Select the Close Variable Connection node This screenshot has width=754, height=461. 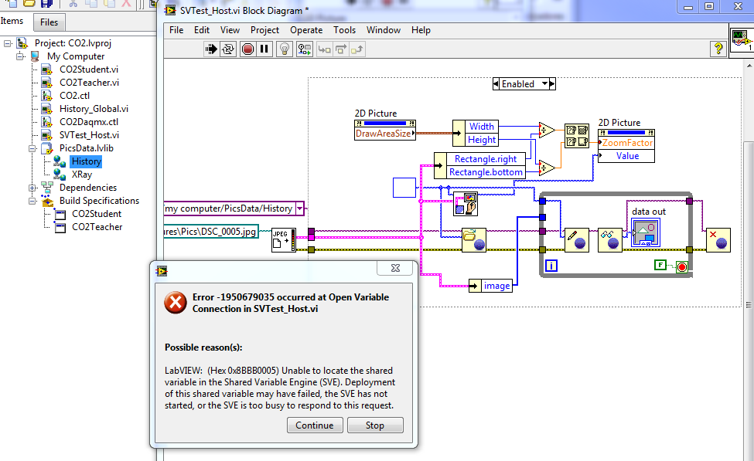click(x=718, y=240)
